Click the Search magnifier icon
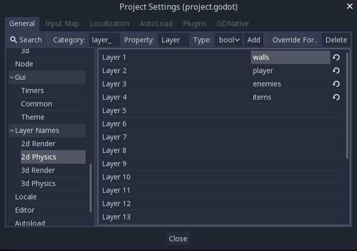 (x=13, y=40)
